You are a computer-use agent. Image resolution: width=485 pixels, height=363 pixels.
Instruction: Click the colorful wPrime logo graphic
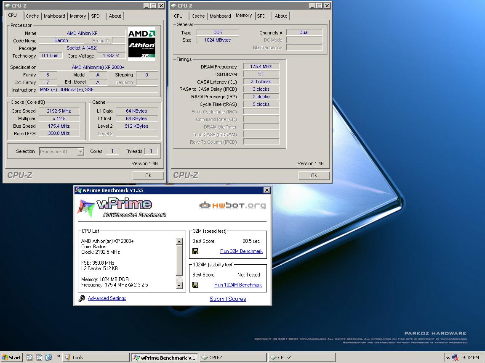coord(86,208)
